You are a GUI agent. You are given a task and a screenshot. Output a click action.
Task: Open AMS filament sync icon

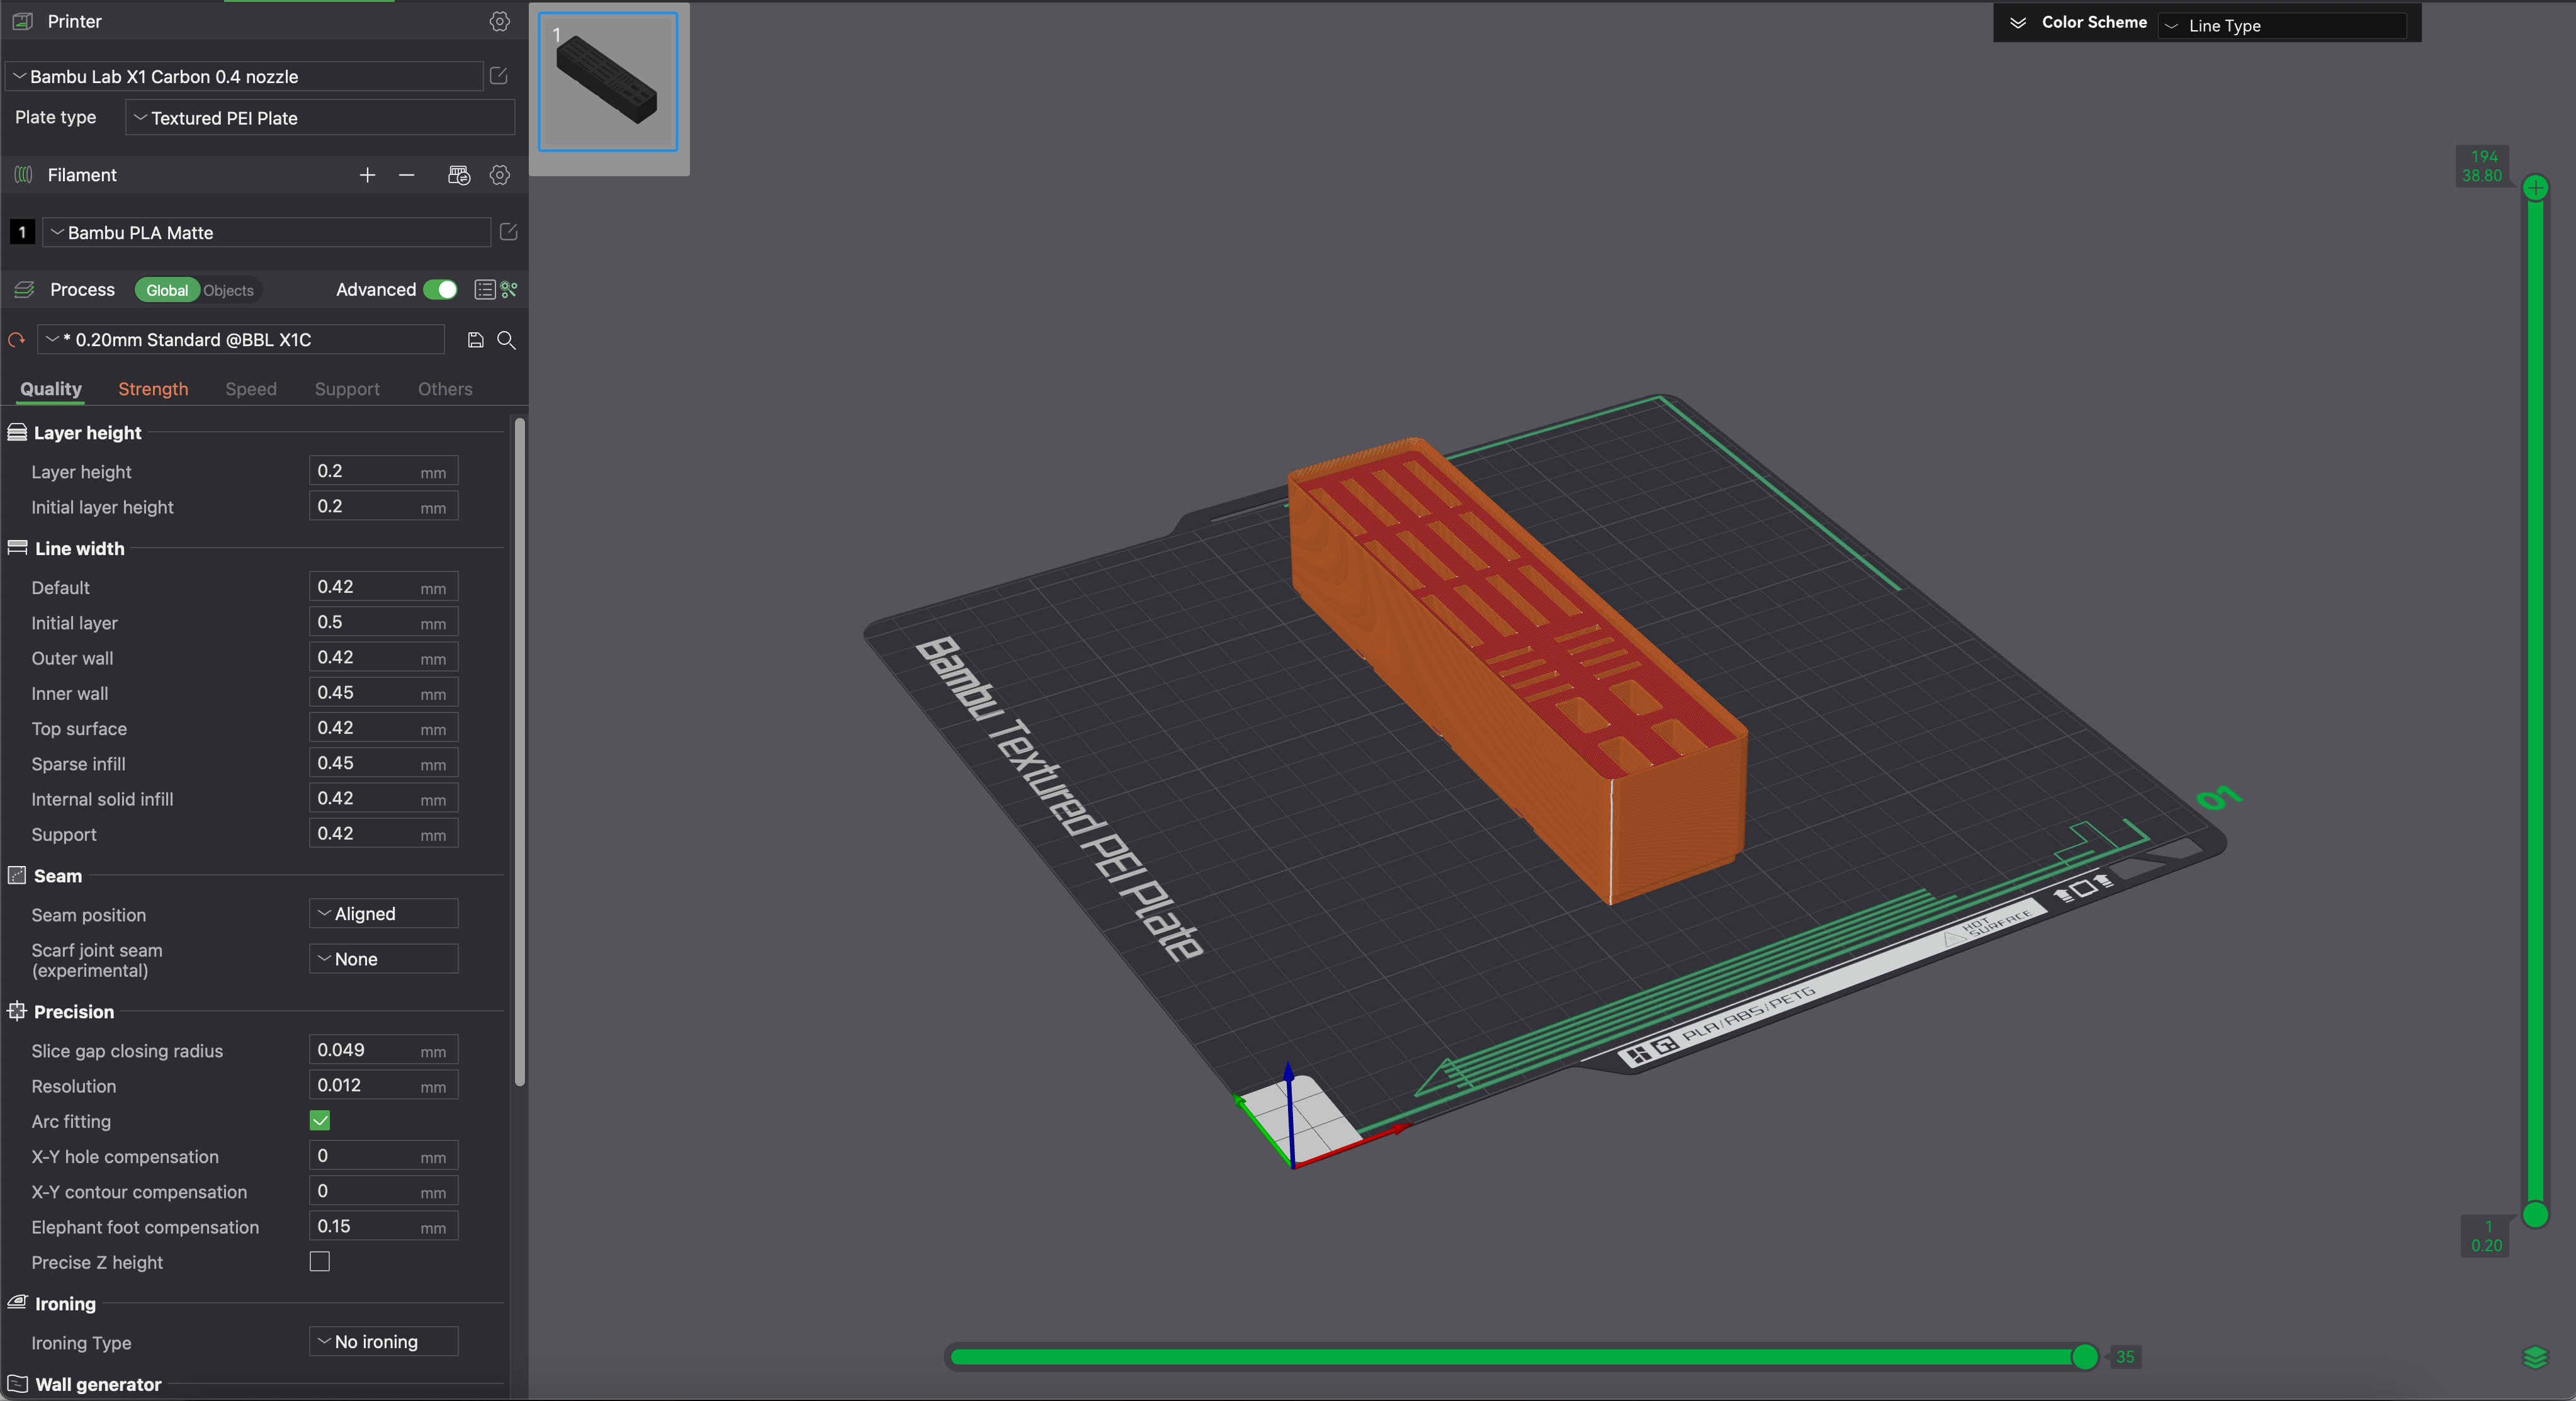click(459, 175)
